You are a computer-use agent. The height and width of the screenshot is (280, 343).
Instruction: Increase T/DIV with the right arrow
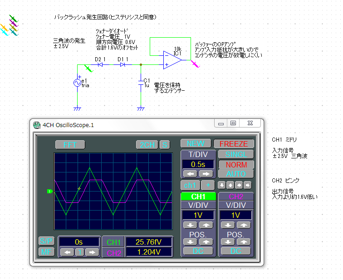coord(206,174)
